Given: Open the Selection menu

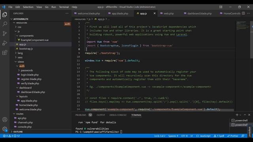Looking at the screenshot, I should click(28, 7).
